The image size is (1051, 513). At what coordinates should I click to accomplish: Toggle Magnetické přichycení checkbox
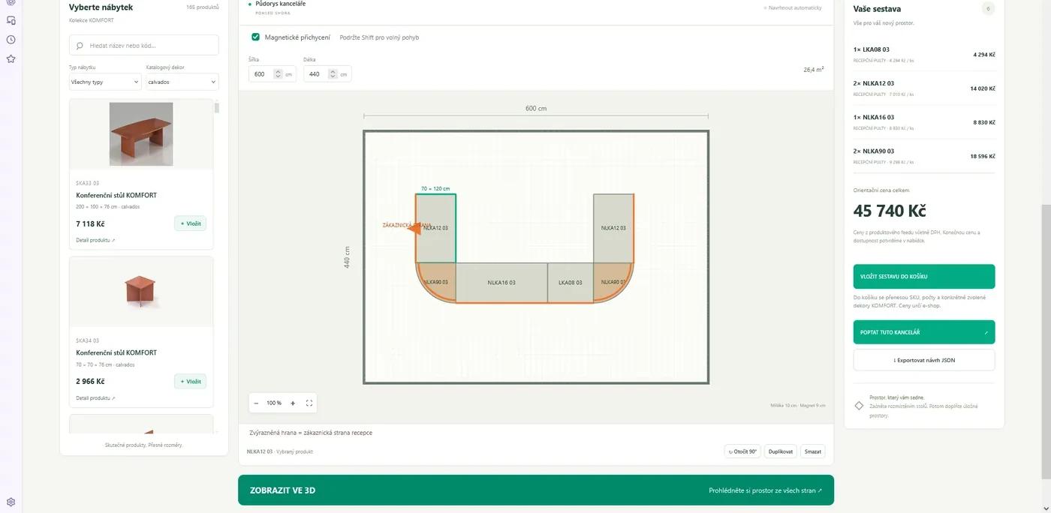256,37
